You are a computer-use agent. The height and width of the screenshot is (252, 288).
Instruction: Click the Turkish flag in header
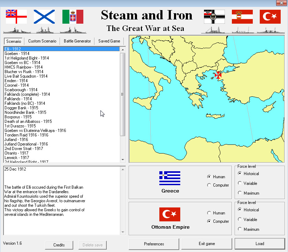(x=270, y=17)
